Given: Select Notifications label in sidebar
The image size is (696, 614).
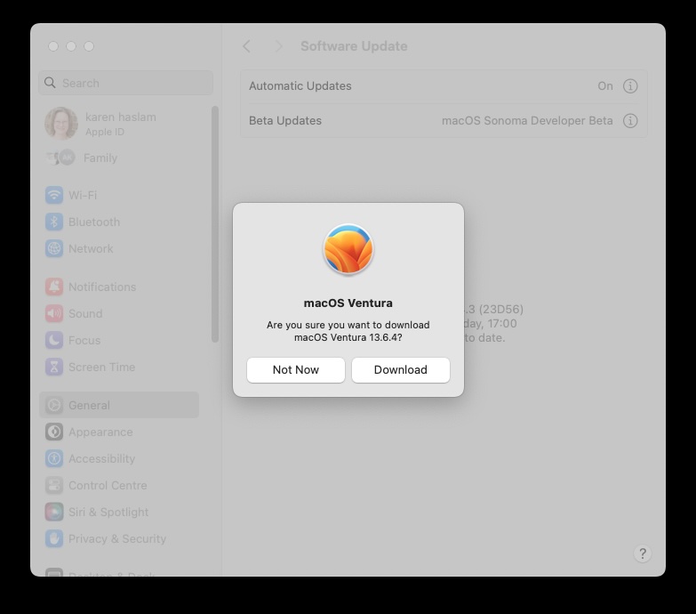Looking at the screenshot, I should (102, 287).
